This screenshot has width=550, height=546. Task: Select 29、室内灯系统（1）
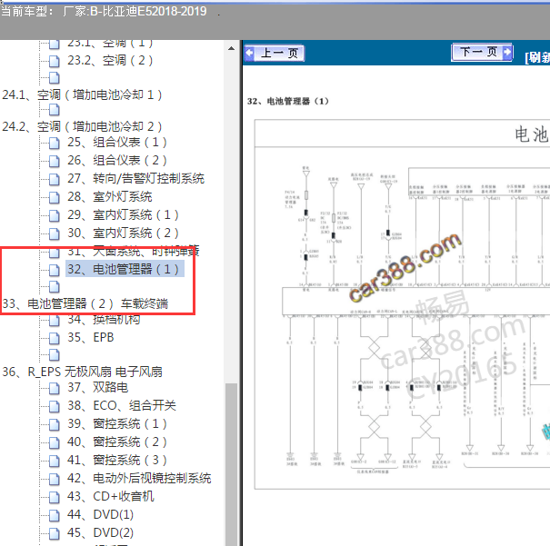(123, 214)
